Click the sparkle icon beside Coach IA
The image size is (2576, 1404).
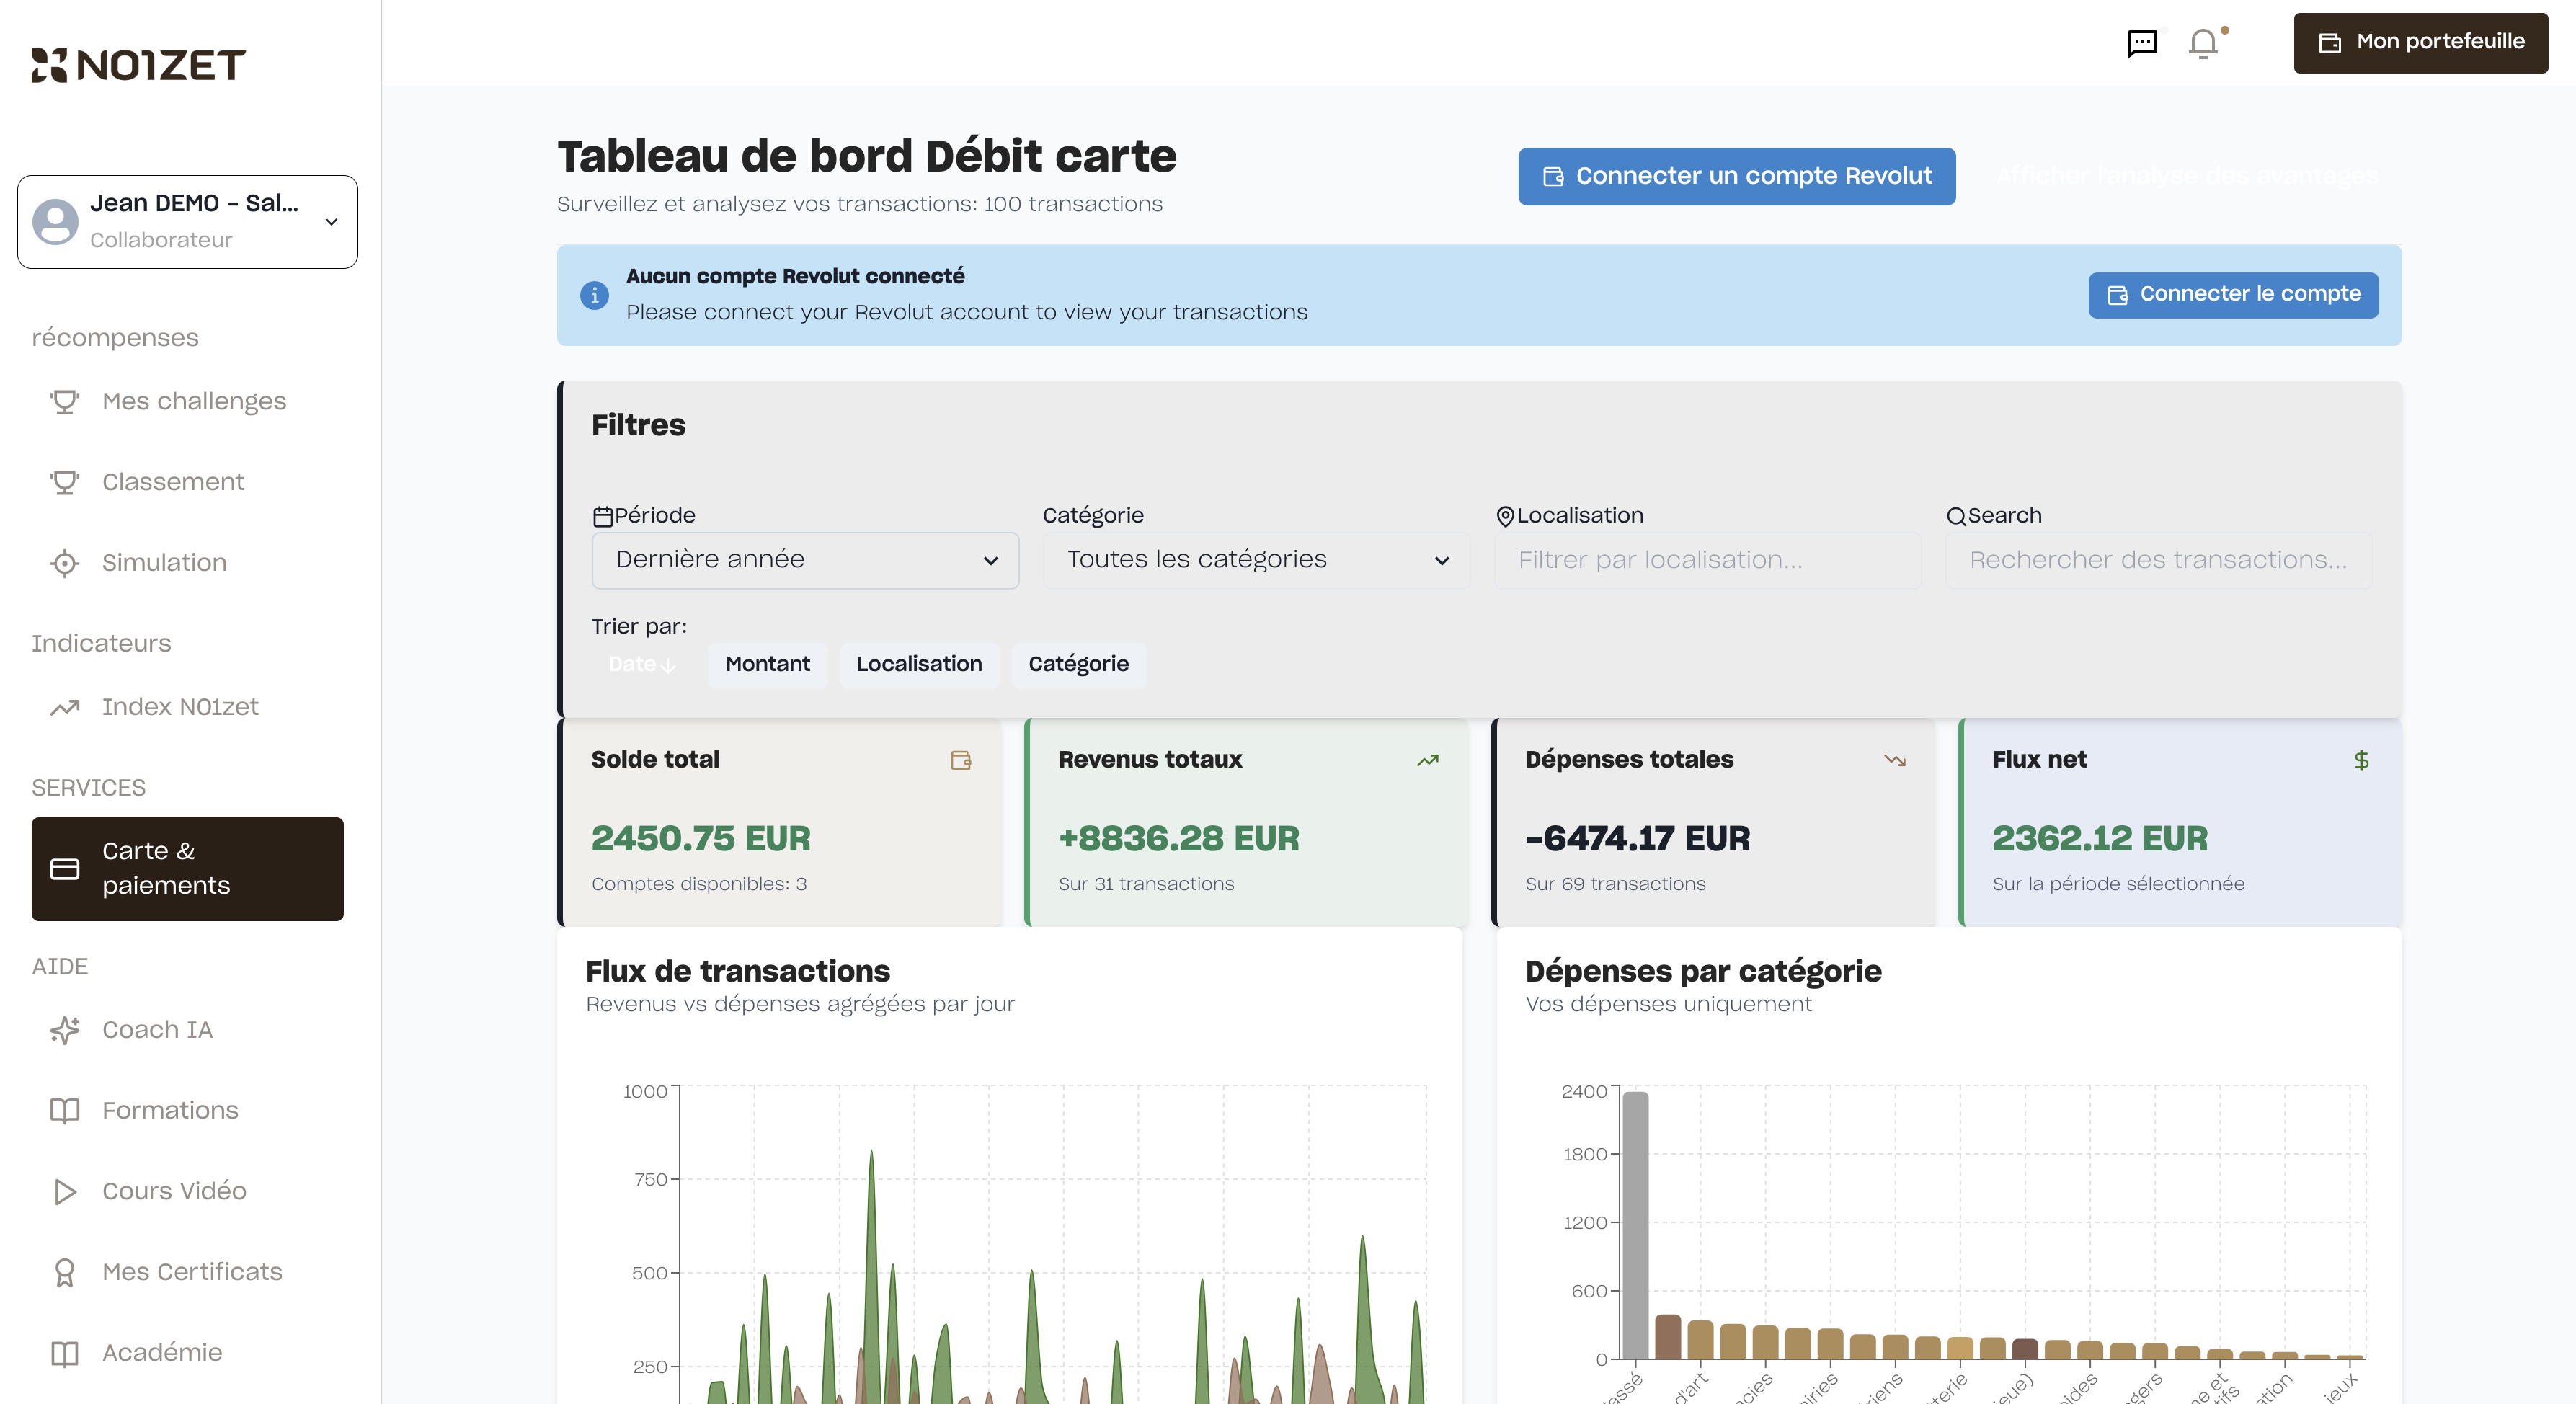(65, 1030)
